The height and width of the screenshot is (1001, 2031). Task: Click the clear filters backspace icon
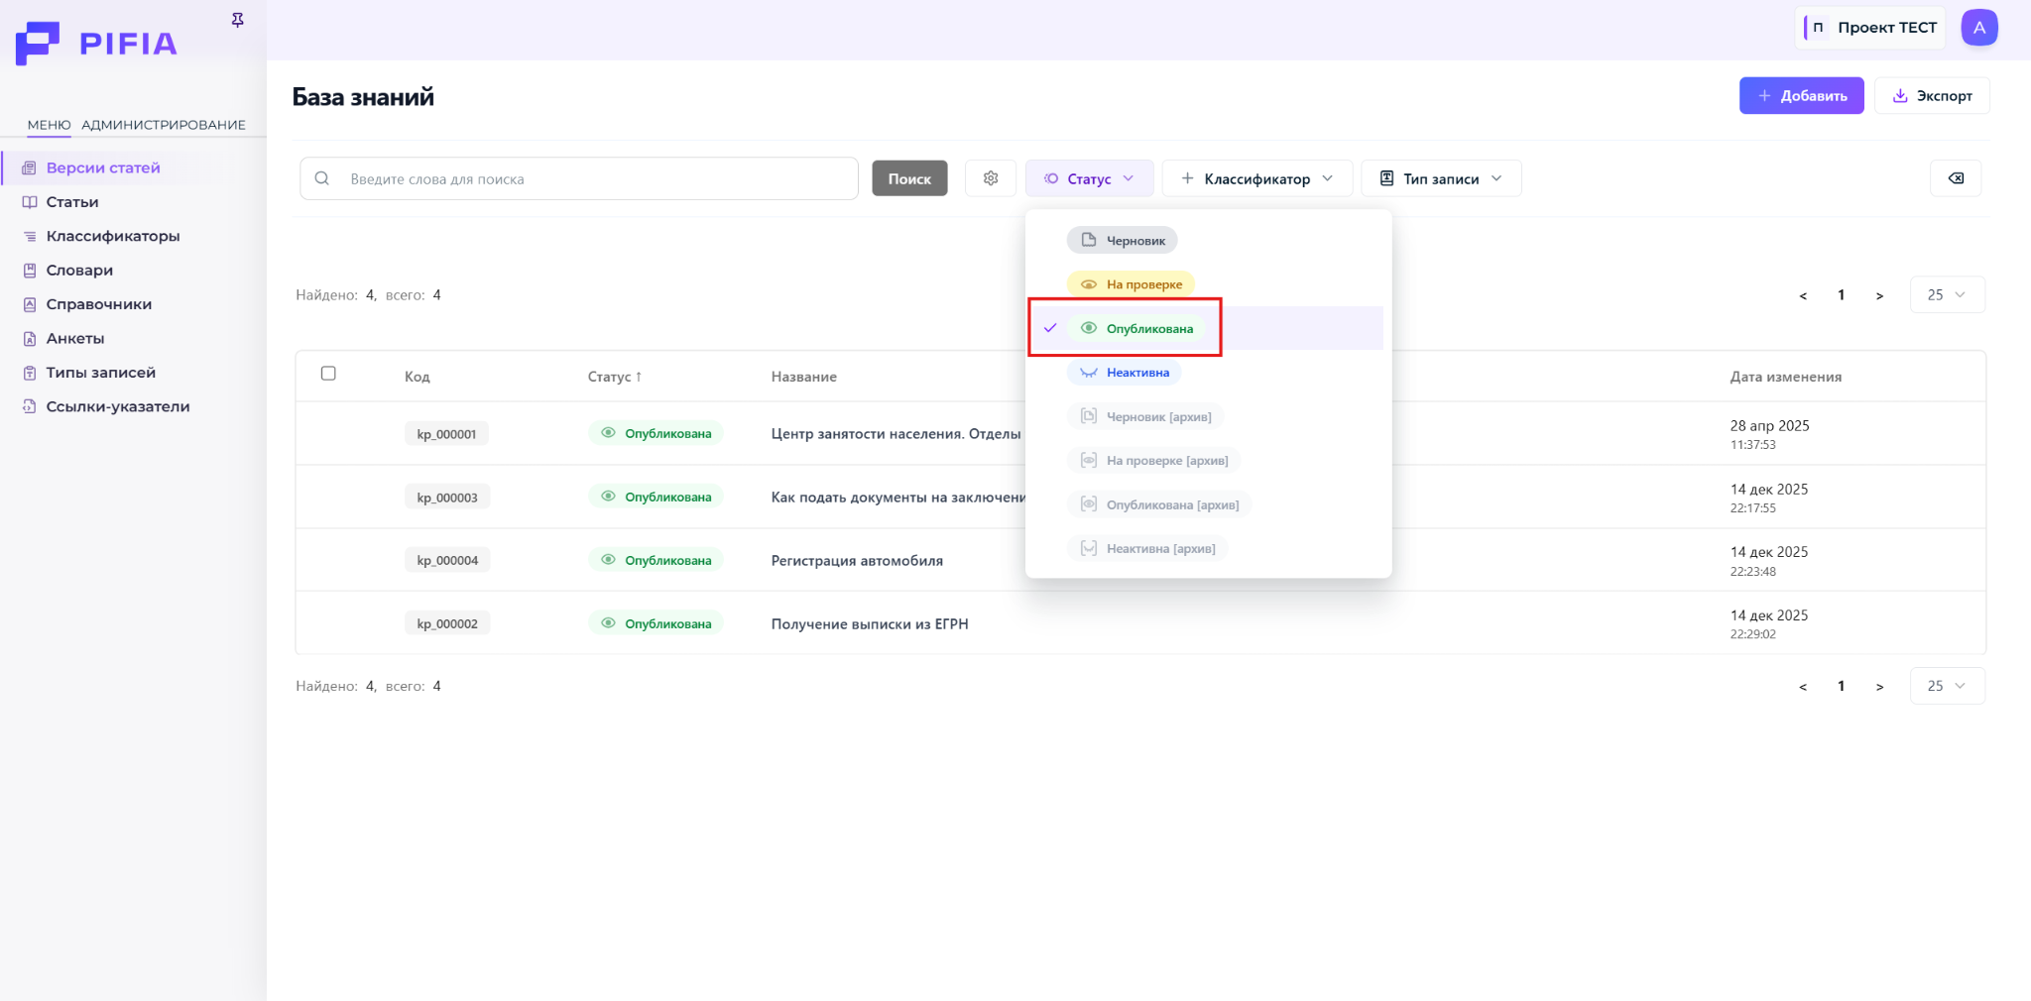click(x=1955, y=178)
